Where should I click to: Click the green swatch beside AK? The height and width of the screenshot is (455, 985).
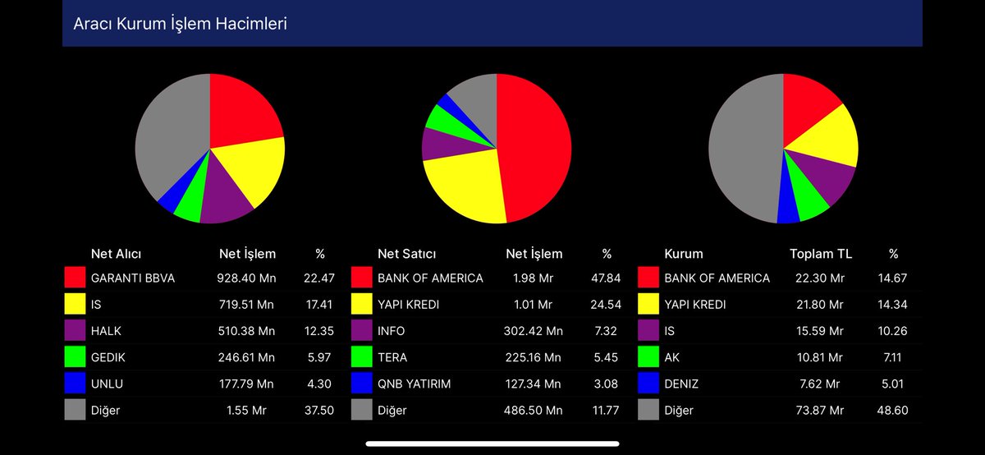point(648,357)
